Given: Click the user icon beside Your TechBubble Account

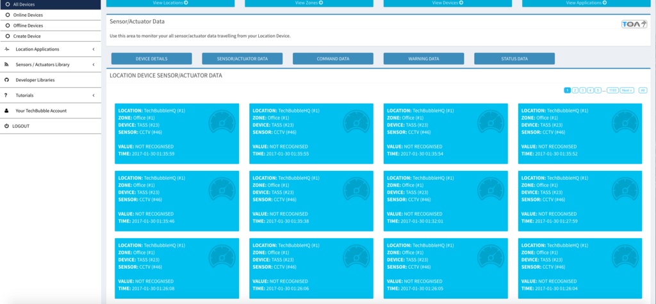Looking at the screenshot, I should click(x=6, y=111).
